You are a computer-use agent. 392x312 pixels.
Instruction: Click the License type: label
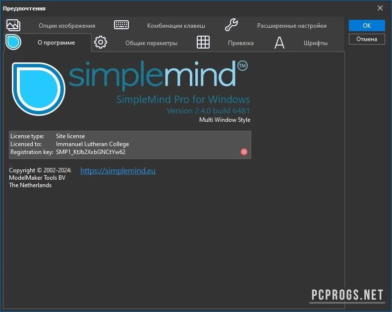(x=27, y=136)
